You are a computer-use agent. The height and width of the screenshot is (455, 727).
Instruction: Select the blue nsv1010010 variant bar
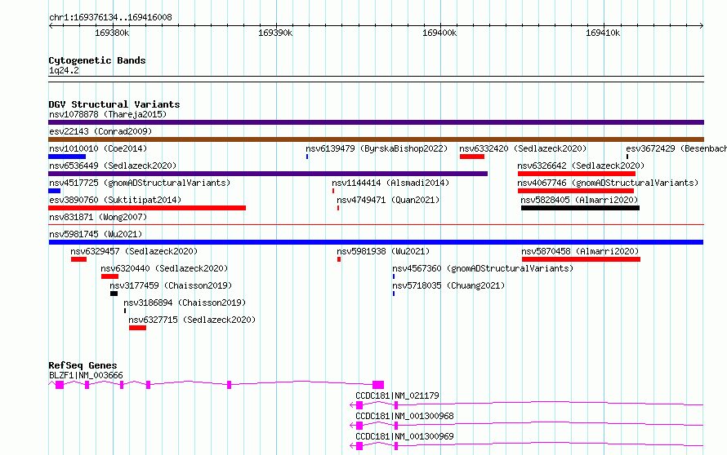coord(67,157)
